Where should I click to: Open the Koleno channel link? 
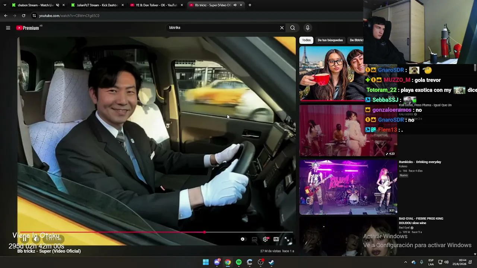(x=403, y=166)
